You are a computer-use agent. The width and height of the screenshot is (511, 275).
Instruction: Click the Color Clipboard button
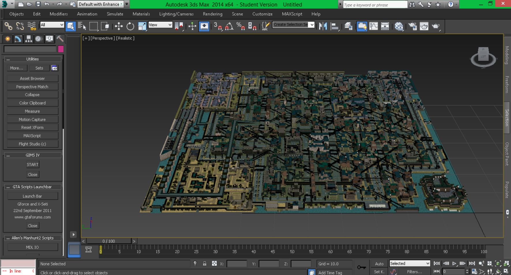click(x=32, y=103)
